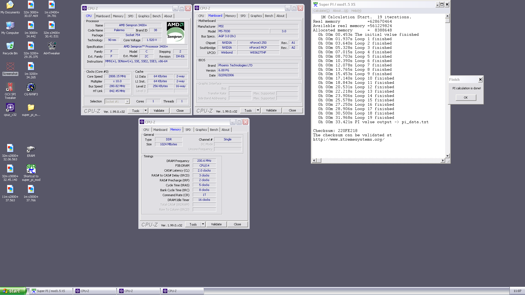Image resolution: width=525 pixels, height=295 pixels.
Task: Open About tab in the Mainboard window
Action: [x=280, y=16]
